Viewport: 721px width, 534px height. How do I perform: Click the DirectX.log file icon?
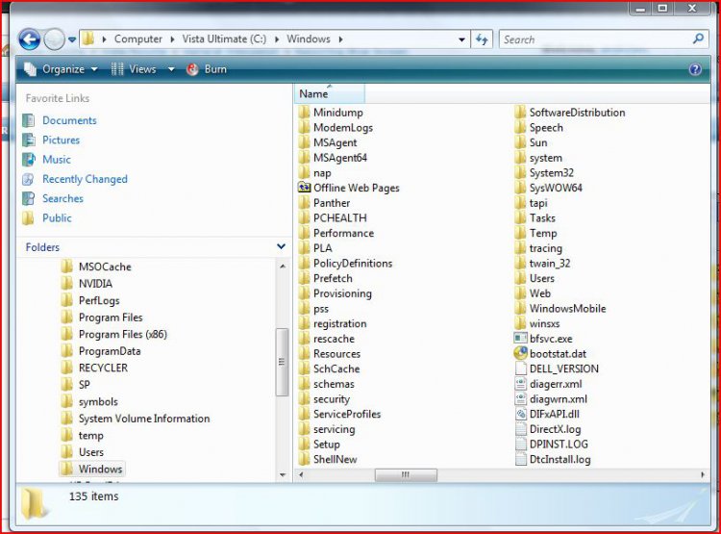[x=520, y=429]
